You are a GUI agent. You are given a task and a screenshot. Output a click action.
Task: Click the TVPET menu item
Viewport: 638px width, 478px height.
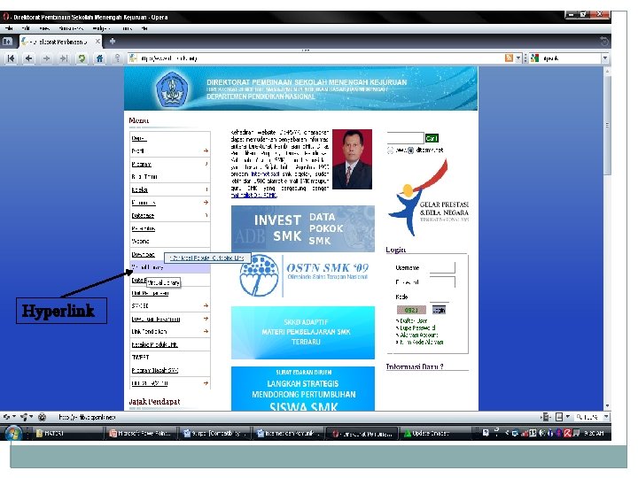(140, 358)
